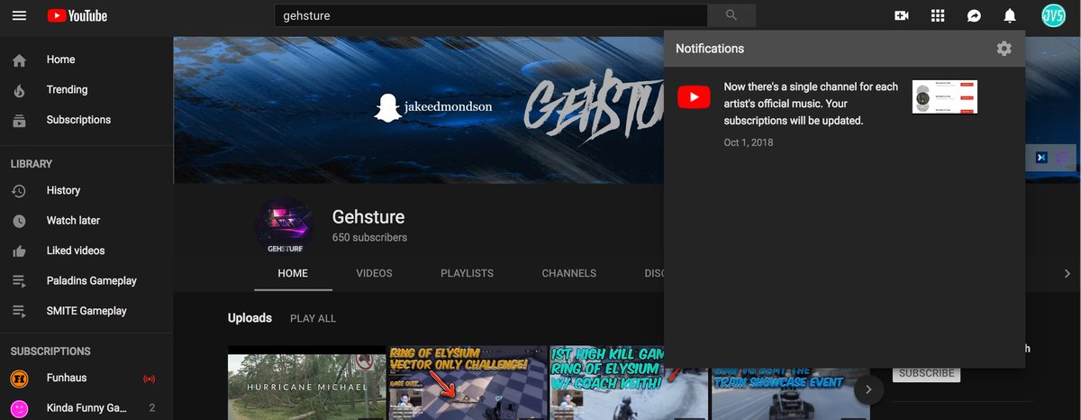Viewport: 1081px width, 420px height.
Task: Click the LIBRARY section heading
Action: tap(32, 164)
